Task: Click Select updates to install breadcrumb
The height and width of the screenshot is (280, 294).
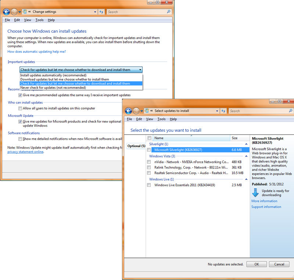Action: [172, 111]
